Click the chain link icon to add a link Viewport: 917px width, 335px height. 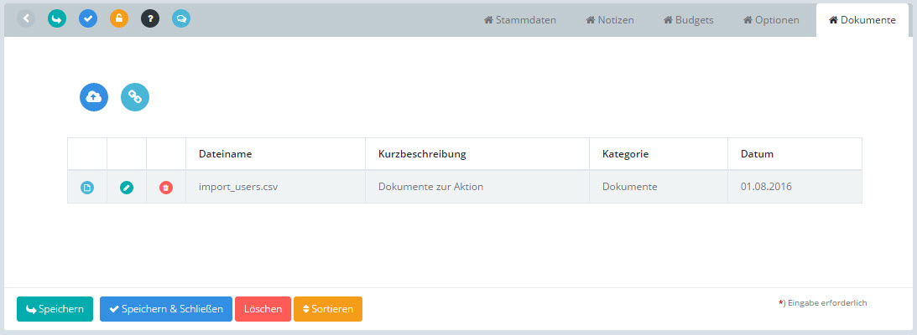135,97
